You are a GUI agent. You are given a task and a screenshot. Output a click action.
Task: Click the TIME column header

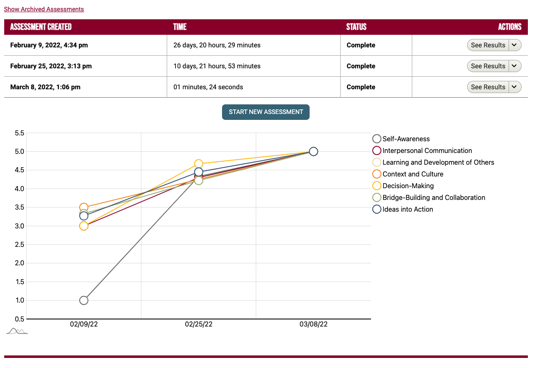(x=180, y=27)
